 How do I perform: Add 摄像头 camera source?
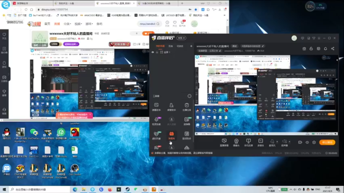point(236,142)
